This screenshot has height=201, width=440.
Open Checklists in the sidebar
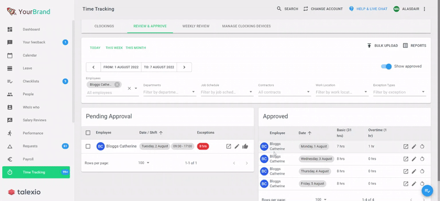click(31, 82)
